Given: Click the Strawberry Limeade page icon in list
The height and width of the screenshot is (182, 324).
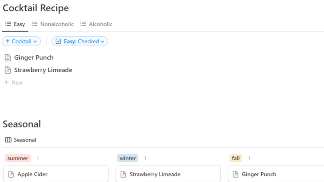Looking at the screenshot, I should point(8,70).
